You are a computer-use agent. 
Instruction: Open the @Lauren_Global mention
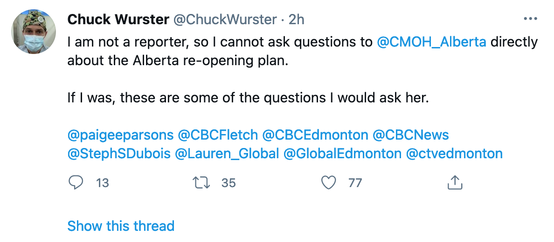[227, 154]
